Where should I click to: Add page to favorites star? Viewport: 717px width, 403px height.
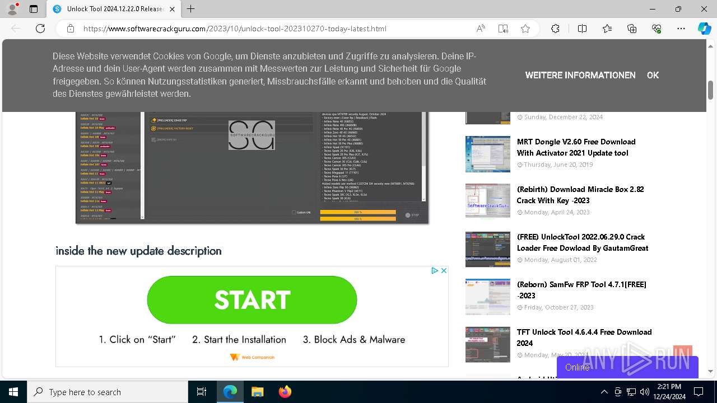[525, 29]
